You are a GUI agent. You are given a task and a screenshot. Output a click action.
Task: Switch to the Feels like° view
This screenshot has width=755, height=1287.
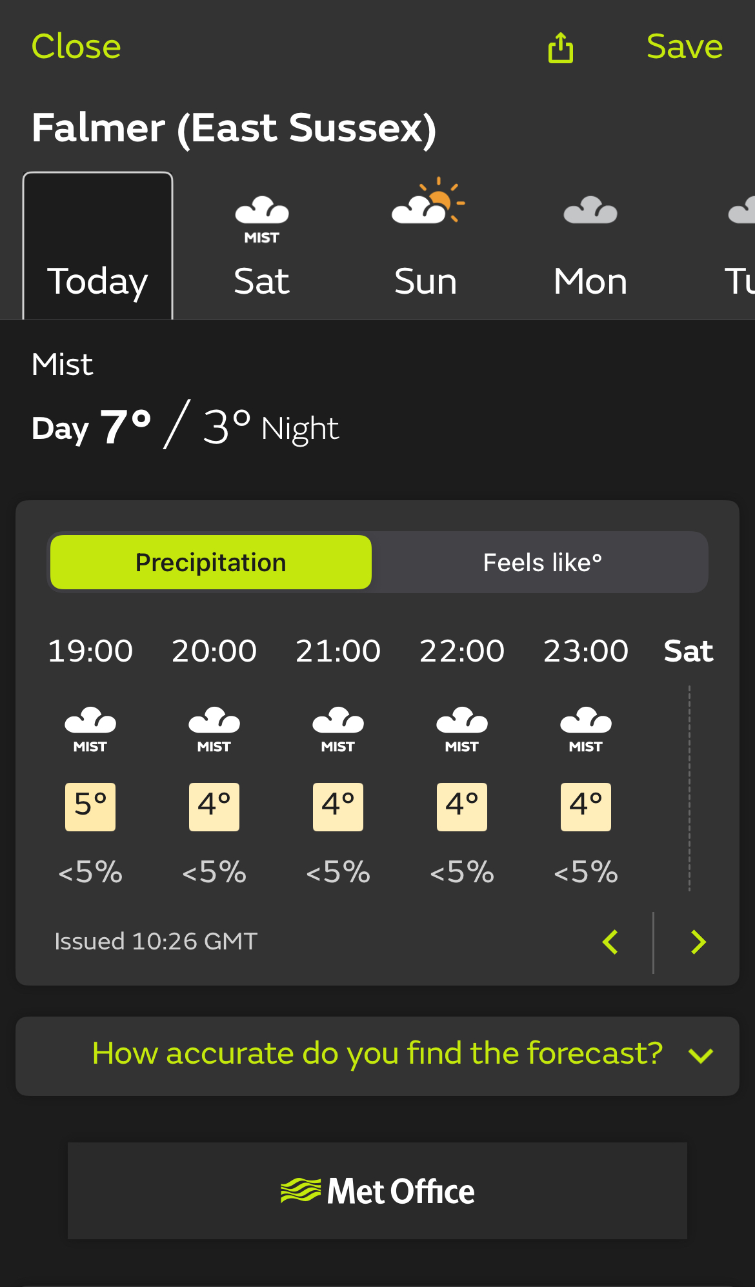tap(542, 562)
